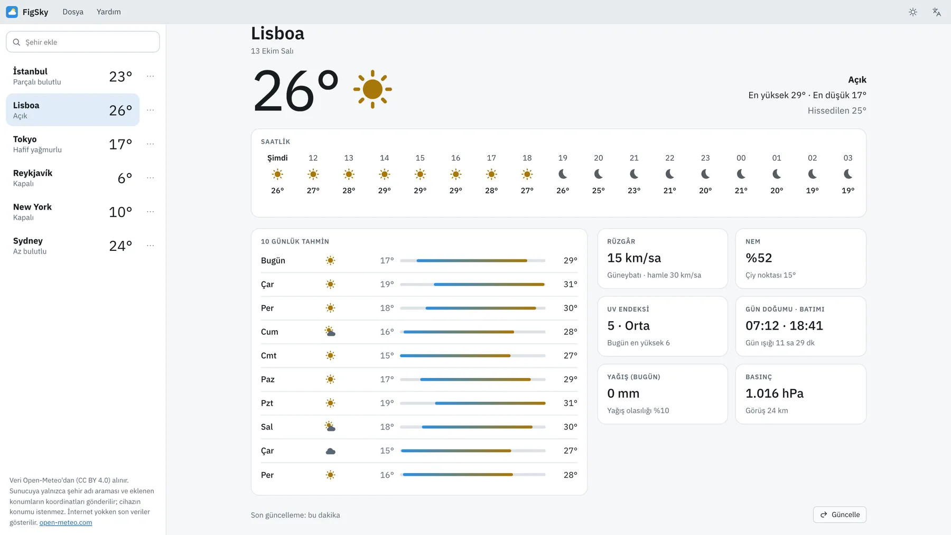Open more options for İstanbul
Screen dimensions: 951x535
point(151,76)
